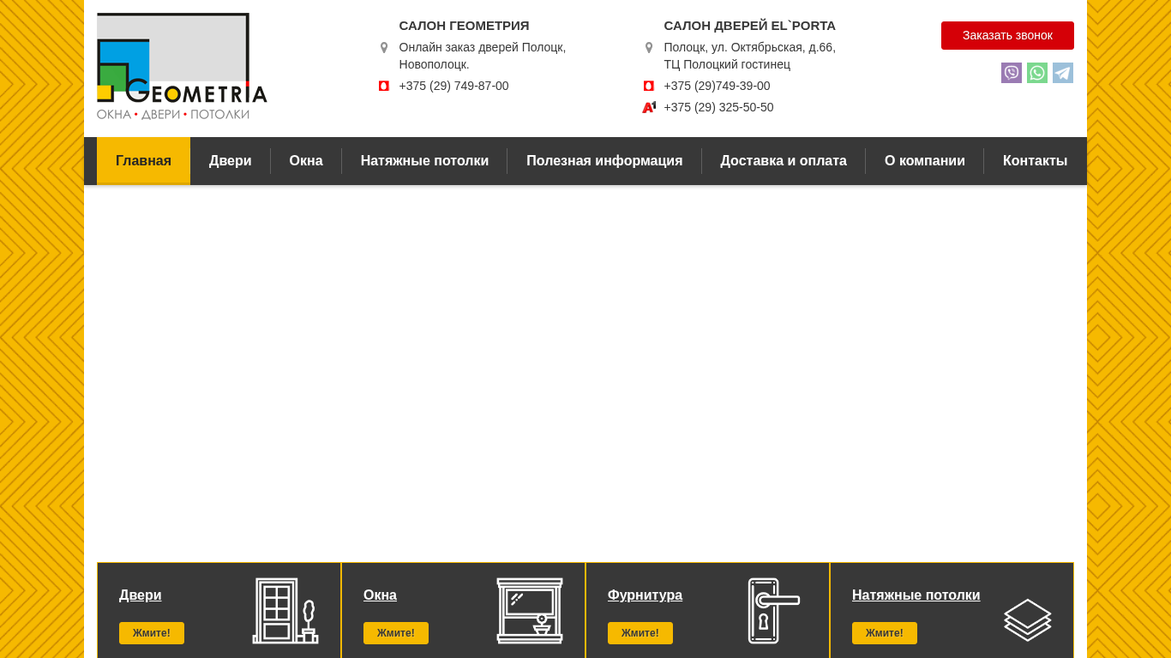Click Жмите! button under Двери card
1171x658 pixels.
[152, 633]
